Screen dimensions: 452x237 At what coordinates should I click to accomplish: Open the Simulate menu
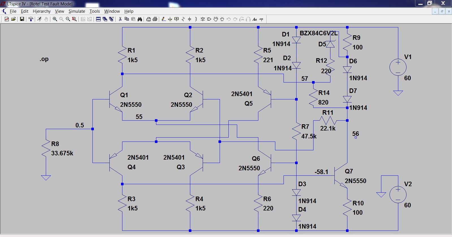pyautogui.click(x=77, y=11)
